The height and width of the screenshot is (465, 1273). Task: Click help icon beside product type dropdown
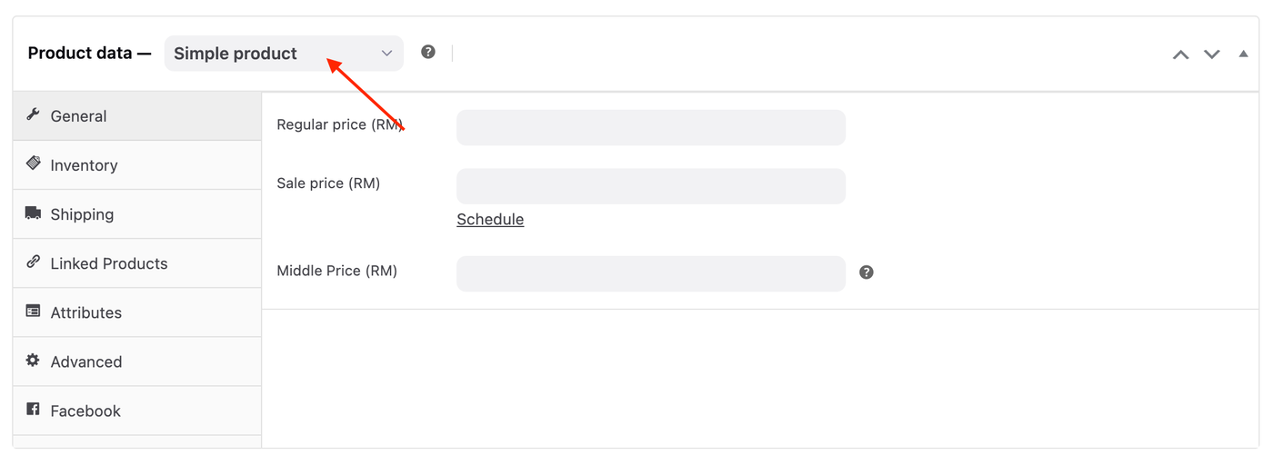coord(428,53)
